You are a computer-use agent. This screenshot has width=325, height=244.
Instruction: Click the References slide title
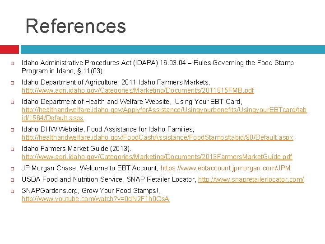click(x=76, y=26)
